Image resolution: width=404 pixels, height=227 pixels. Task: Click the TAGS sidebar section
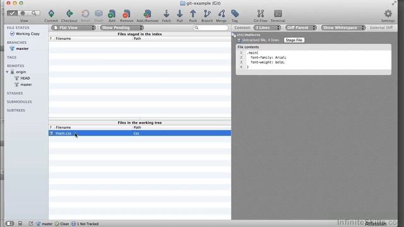pos(11,57)
